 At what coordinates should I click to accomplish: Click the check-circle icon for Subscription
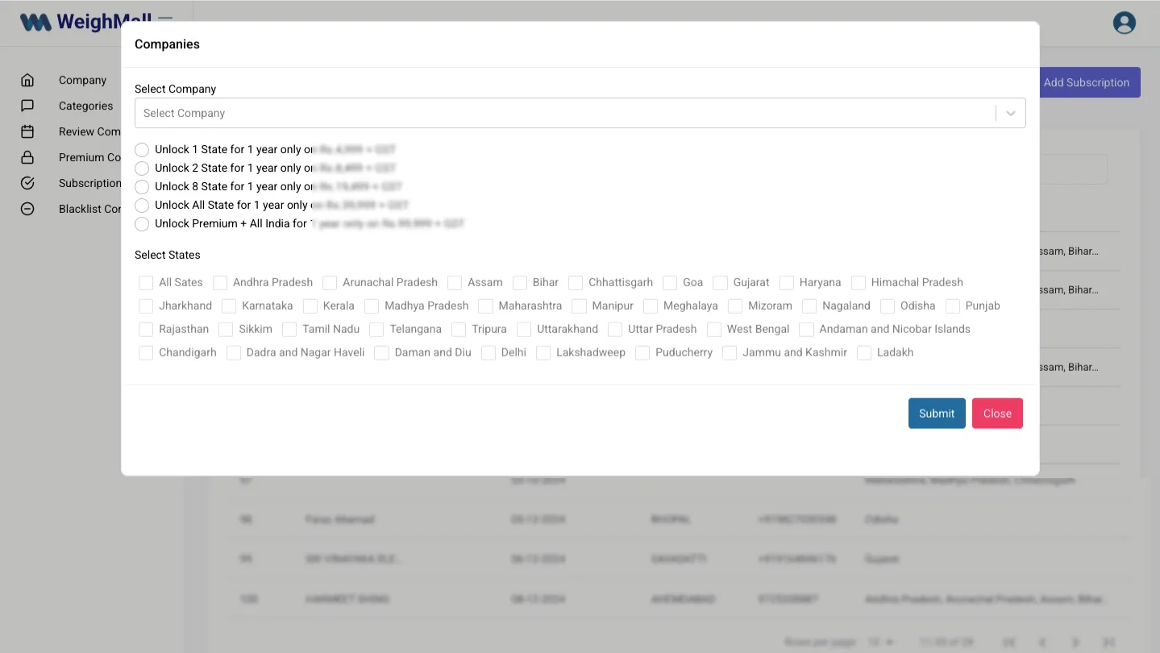point(27,183)
